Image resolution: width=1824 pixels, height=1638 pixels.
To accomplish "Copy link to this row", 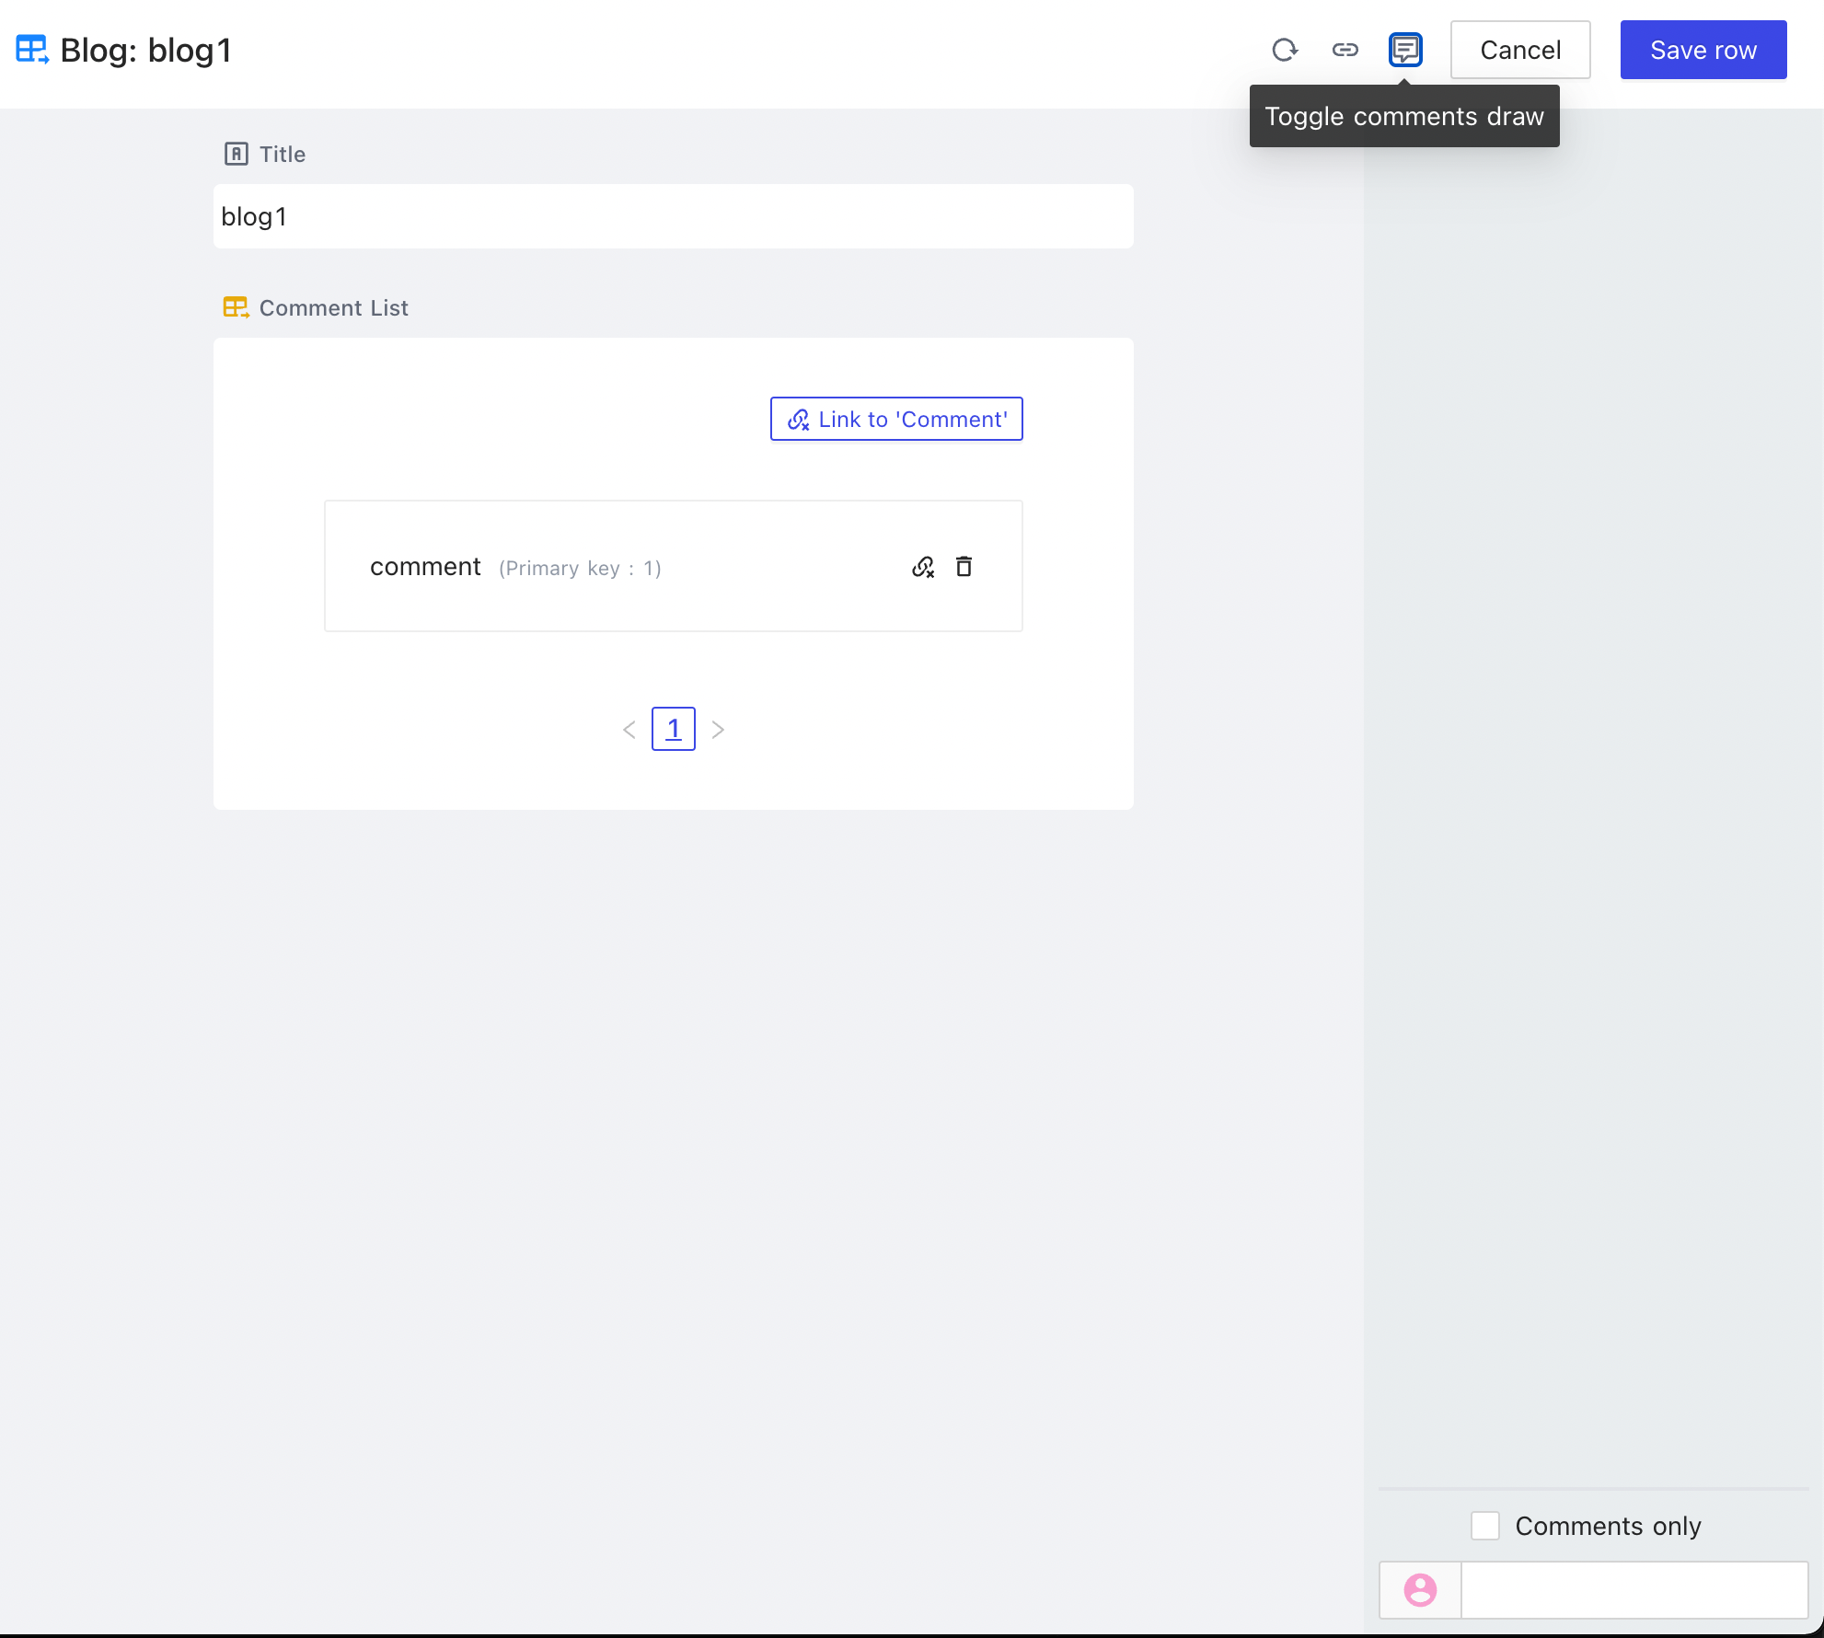I will [1345, 50].
